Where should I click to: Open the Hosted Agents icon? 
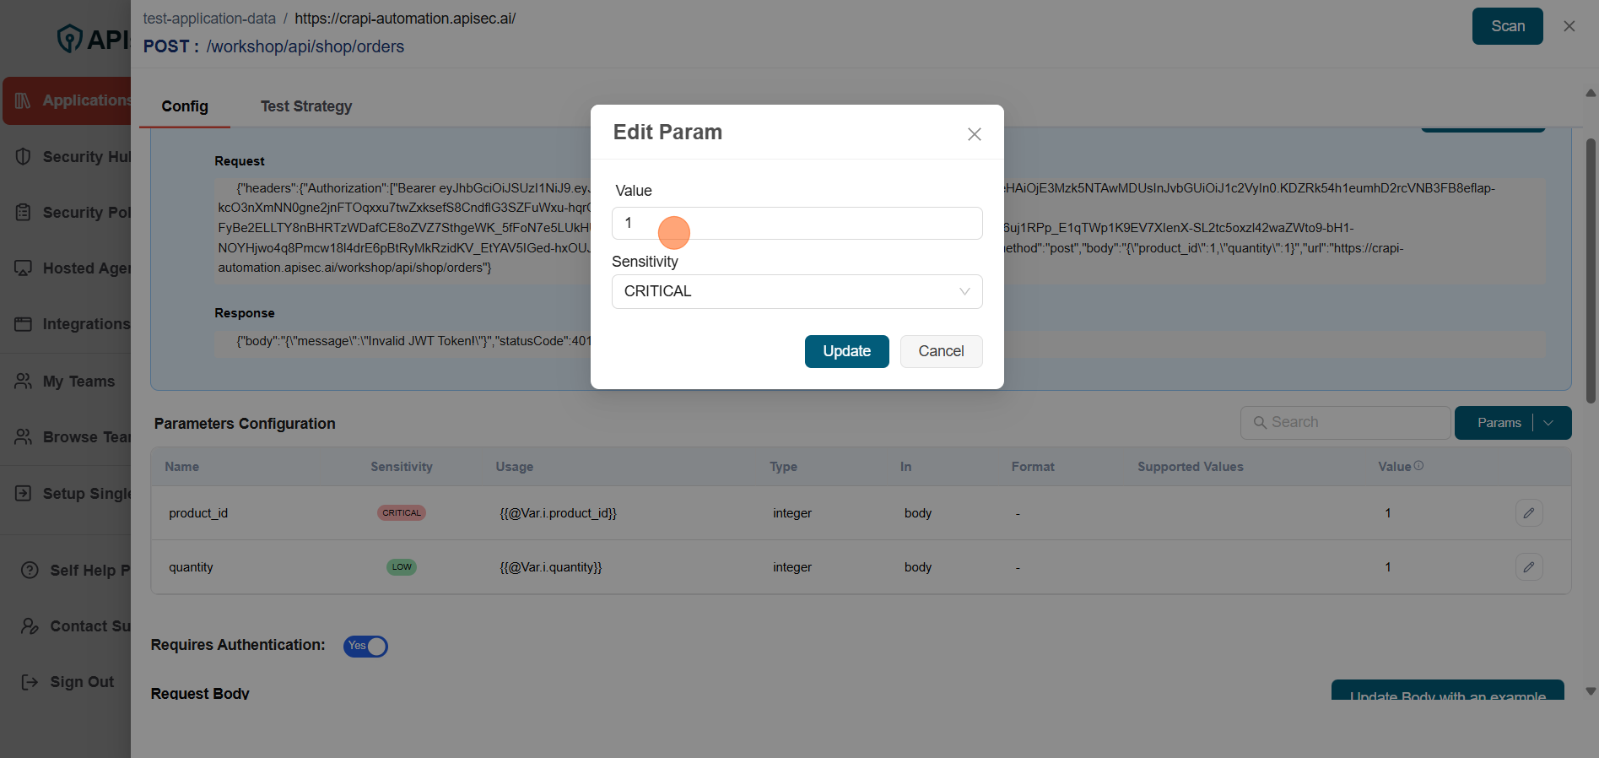pyautogui.click(x=23, y=268)
